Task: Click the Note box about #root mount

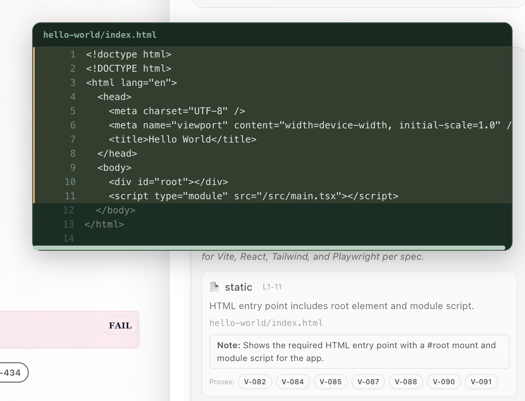Action: 359,352
